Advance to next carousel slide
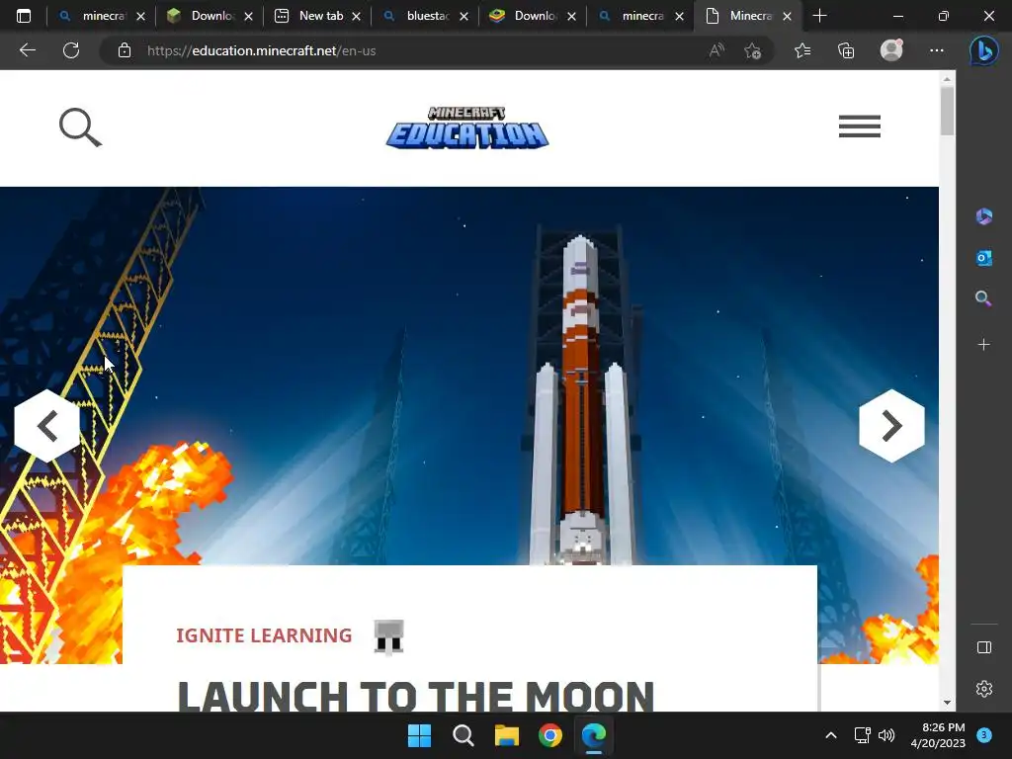 [x=891, y=426]
